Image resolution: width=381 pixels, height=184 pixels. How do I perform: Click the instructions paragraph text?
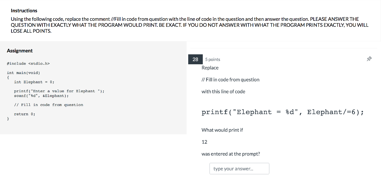tap(189, 25)
